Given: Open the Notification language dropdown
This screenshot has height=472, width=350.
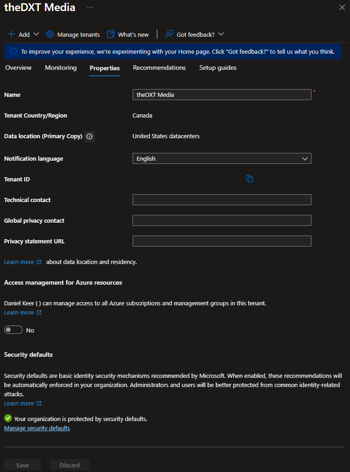Looking at the screenshot, I should (x=222, y=158).
